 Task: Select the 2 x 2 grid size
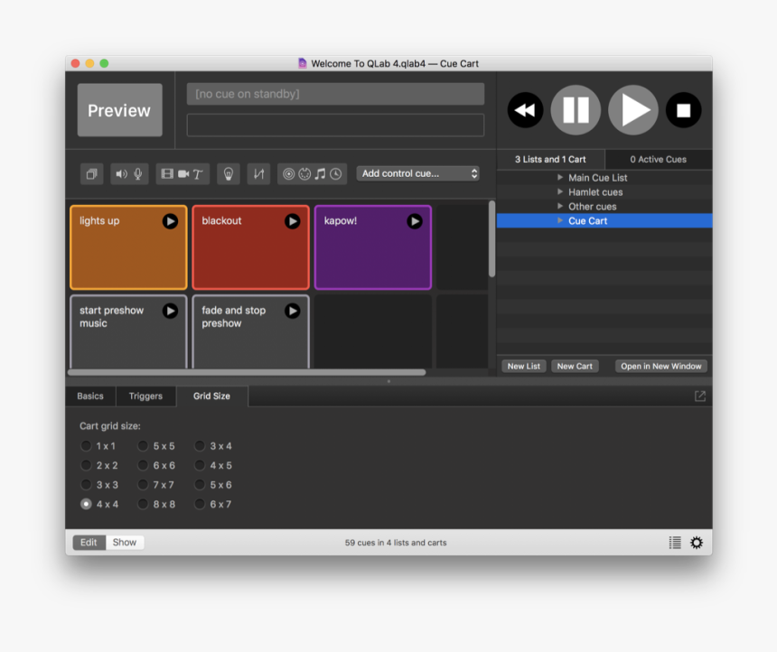point(86,465)
